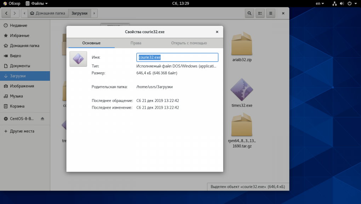Open the volume icon in top bar

[342, 4]
